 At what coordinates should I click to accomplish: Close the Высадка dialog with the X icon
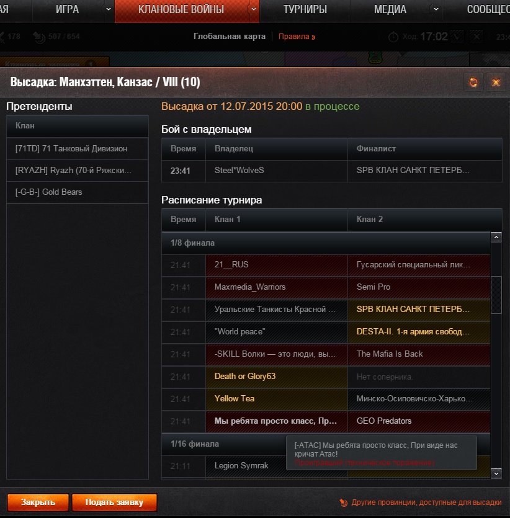coord(496,82)
